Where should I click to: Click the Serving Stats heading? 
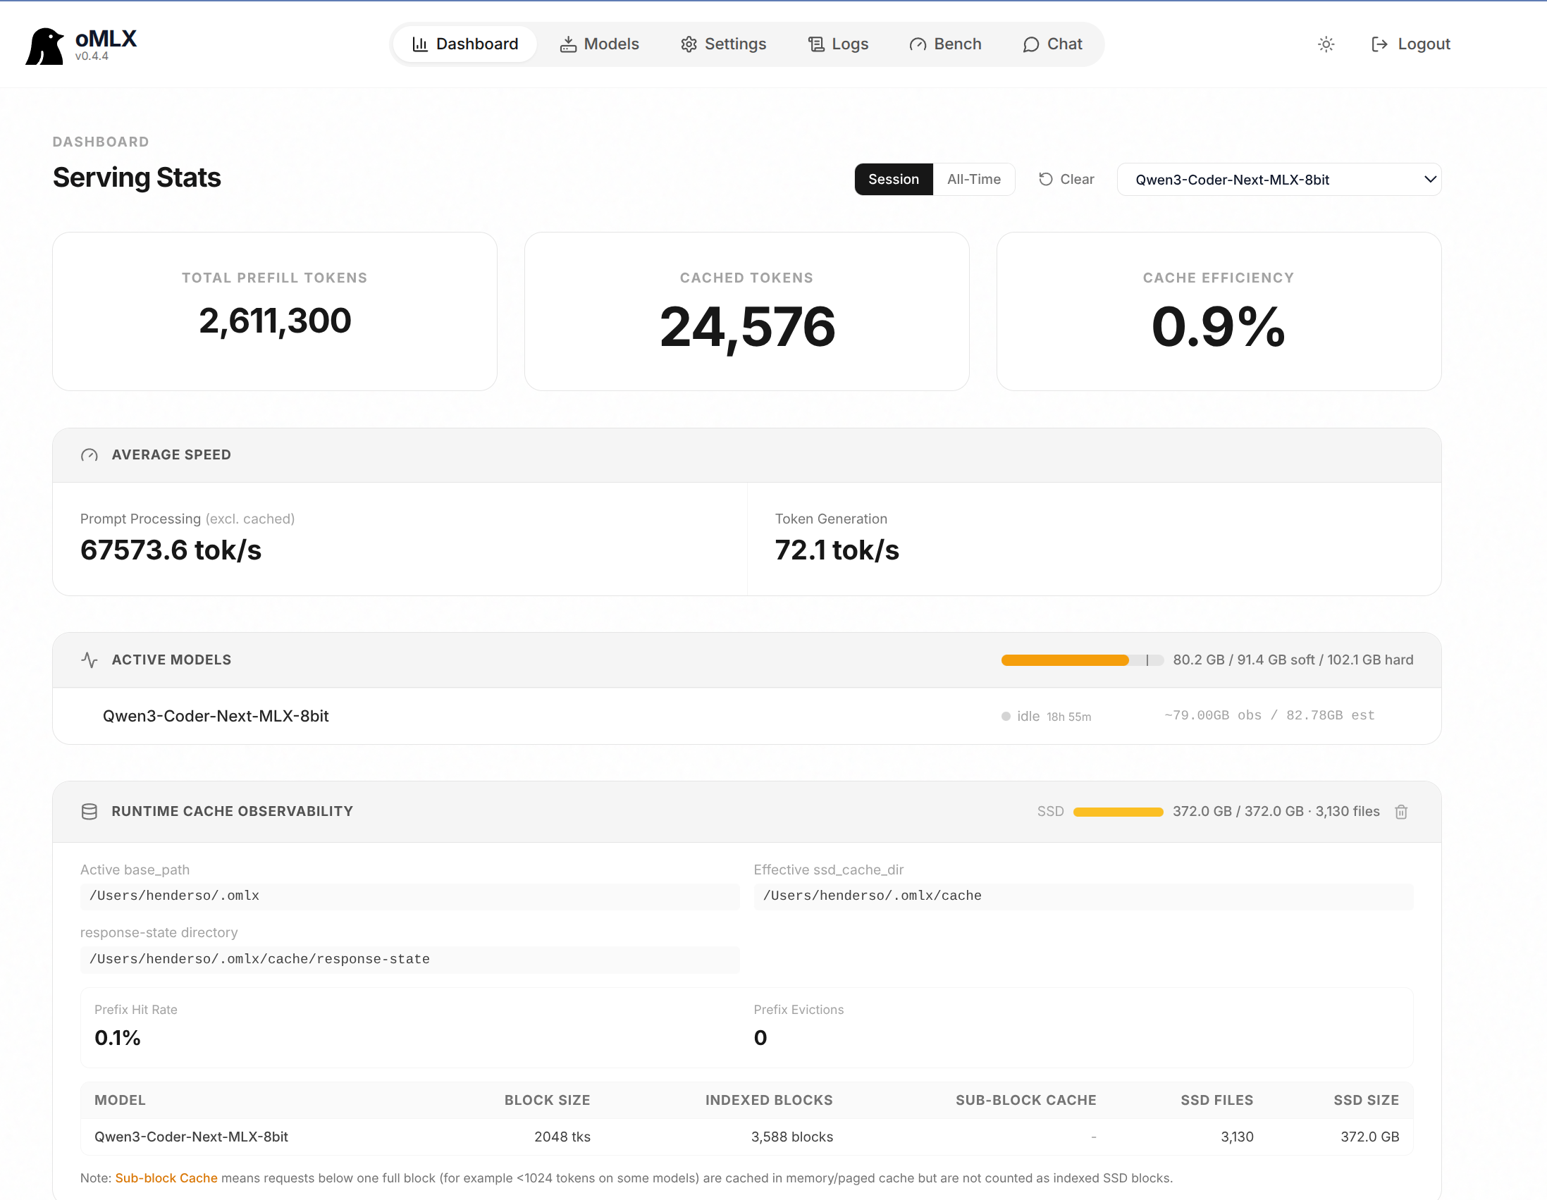[137, 178]
